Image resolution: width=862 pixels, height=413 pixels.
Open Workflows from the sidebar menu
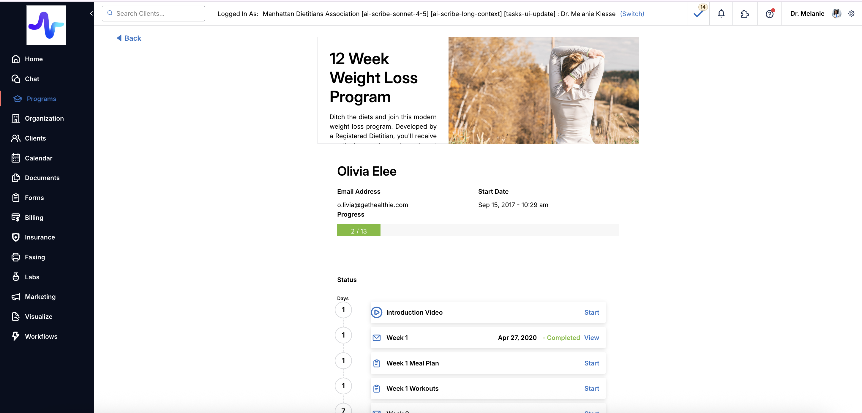point(41,336)
